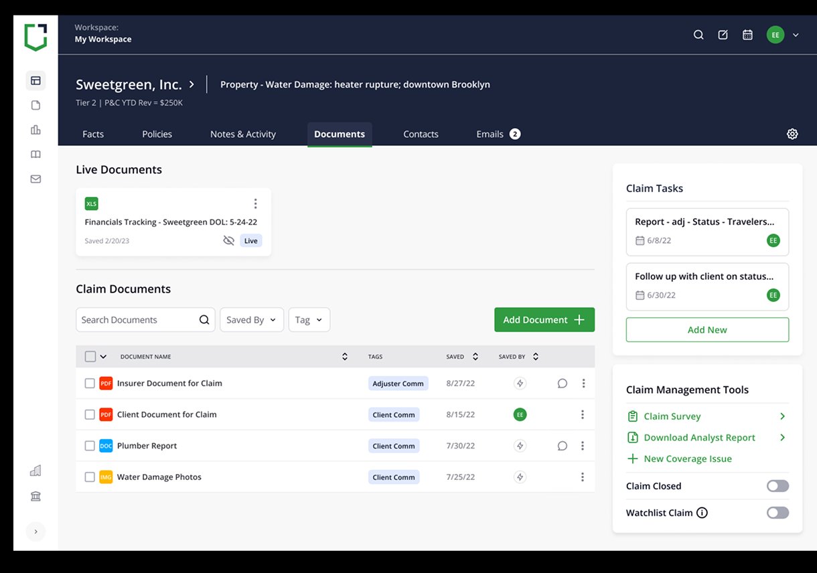Expand the sidebar with arrow button

tap(35, 531)
